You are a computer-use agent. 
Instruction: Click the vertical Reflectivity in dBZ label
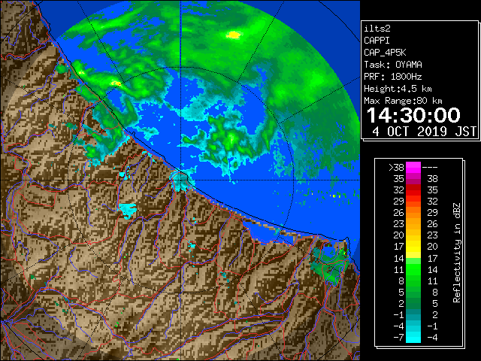click(457, 253)
